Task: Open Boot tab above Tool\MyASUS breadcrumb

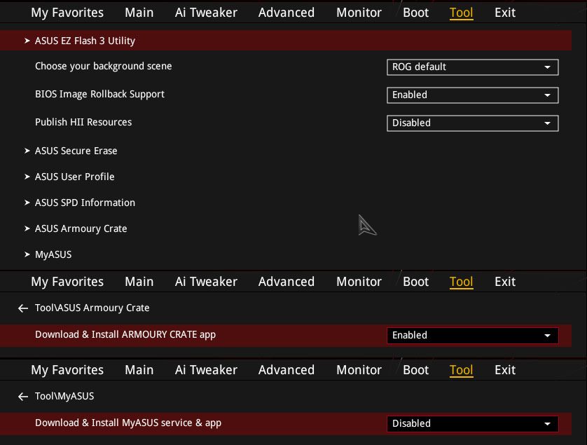Action: pyautogui.click(x=416, y=370)
